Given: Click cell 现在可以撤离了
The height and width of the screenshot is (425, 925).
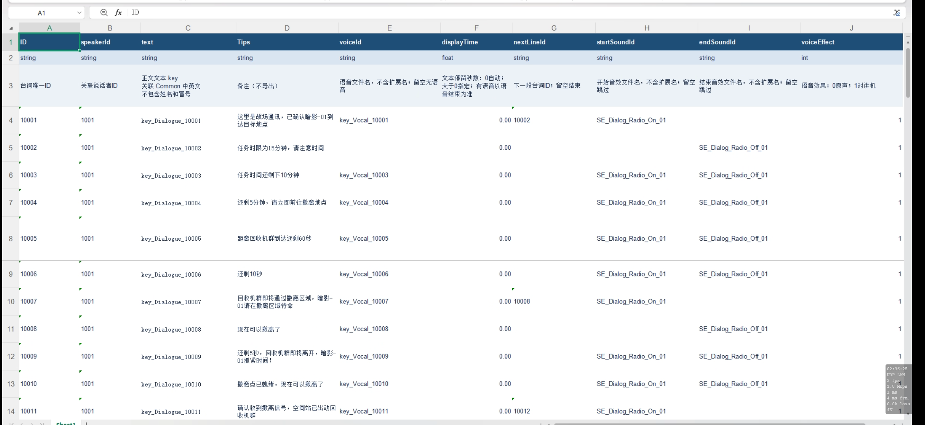Looking at the screenshot, I should pos(287,329).
